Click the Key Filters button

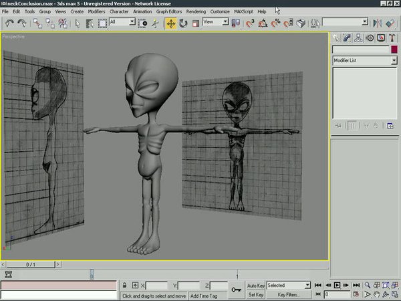tap(289, 294)
